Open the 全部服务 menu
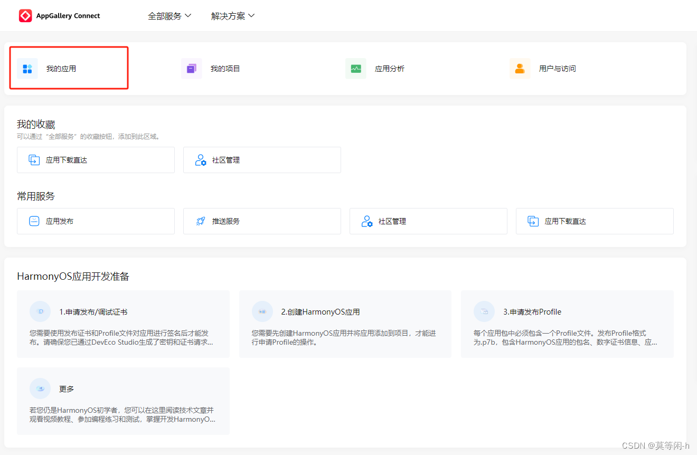 169,16
